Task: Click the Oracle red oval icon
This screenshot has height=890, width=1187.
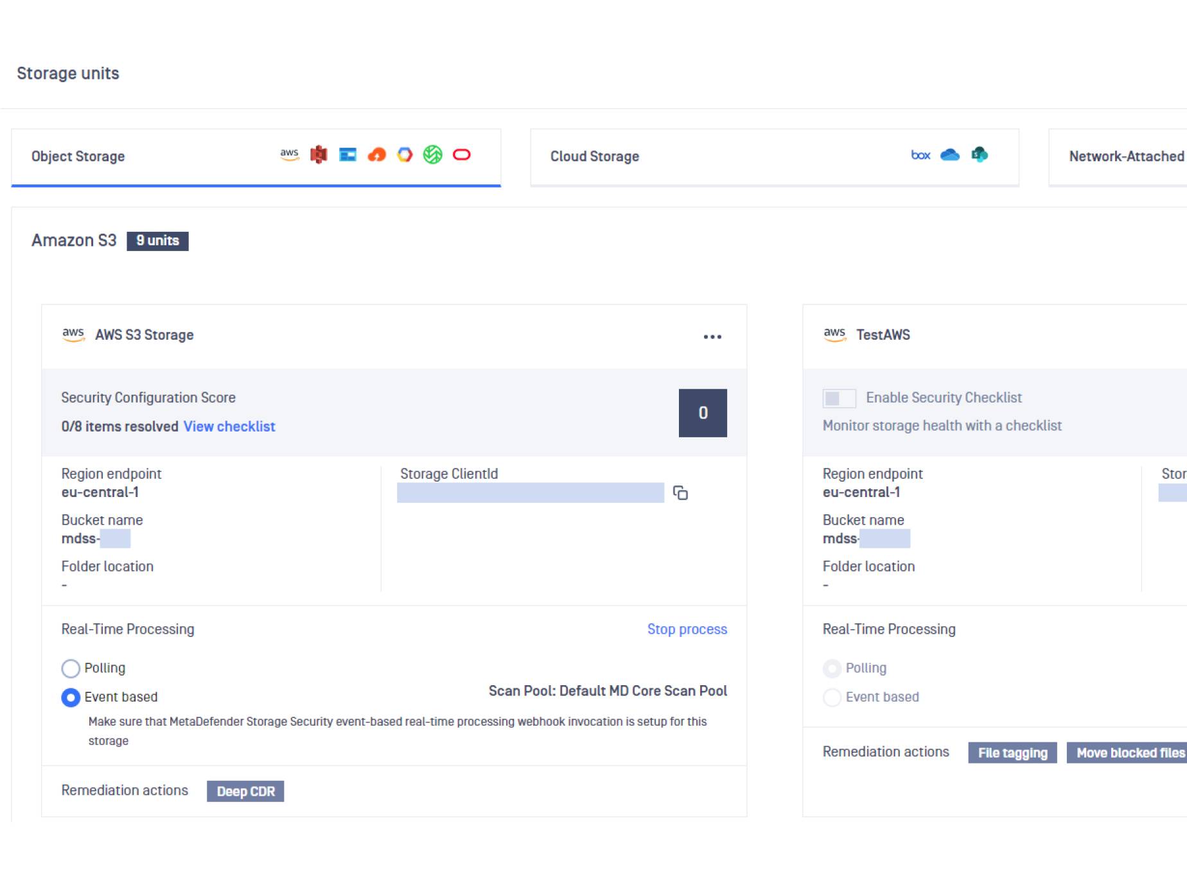Action: tap(461, 155)
